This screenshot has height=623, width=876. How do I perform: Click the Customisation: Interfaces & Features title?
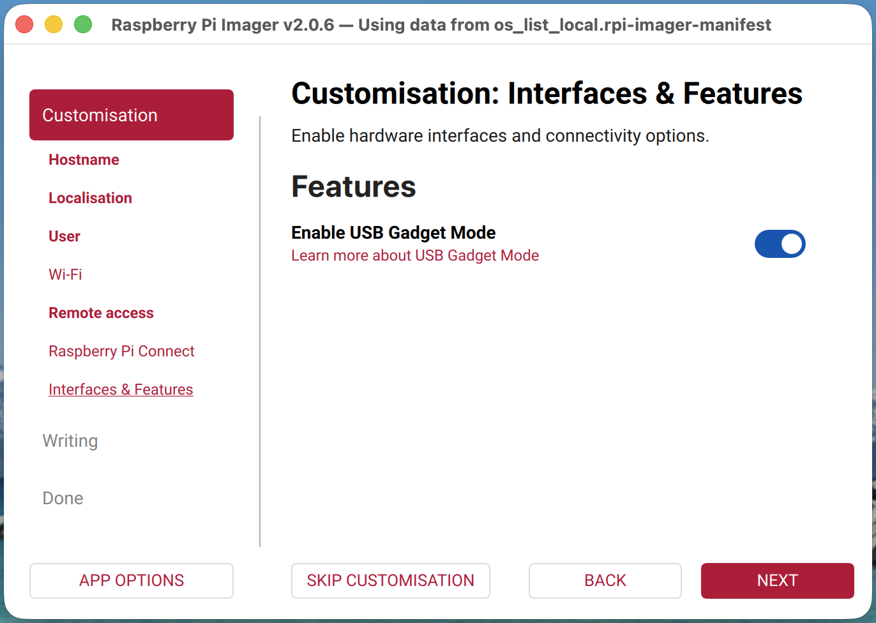point(547,93)
